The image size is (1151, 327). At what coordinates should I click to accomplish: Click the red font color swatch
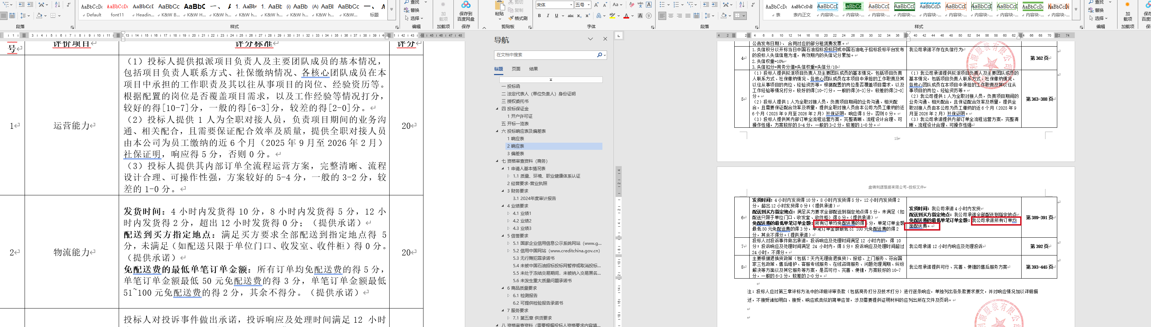(x=626, y=16)
